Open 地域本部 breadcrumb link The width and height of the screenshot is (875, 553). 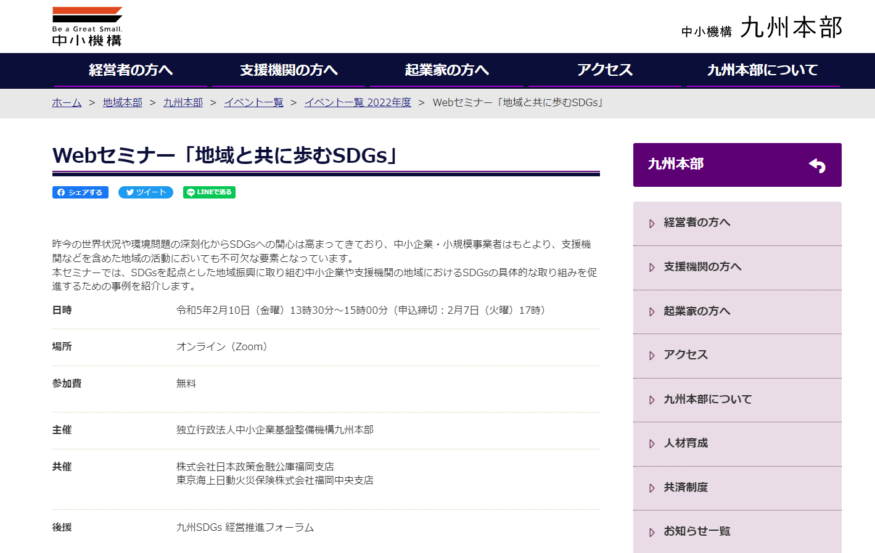coord(122,102)
